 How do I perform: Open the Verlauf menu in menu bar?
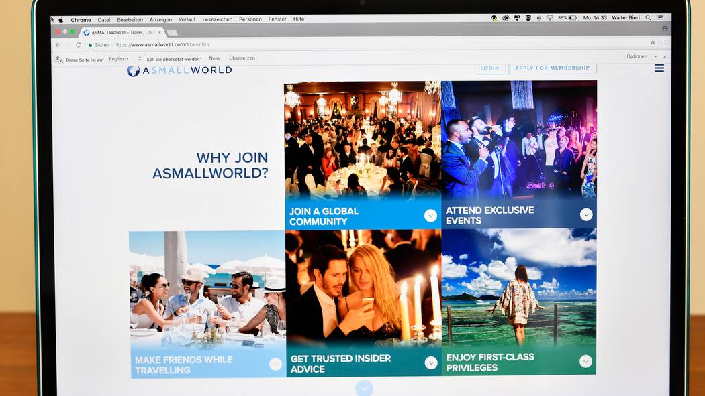pyautogui.click(x=187, y=19)
